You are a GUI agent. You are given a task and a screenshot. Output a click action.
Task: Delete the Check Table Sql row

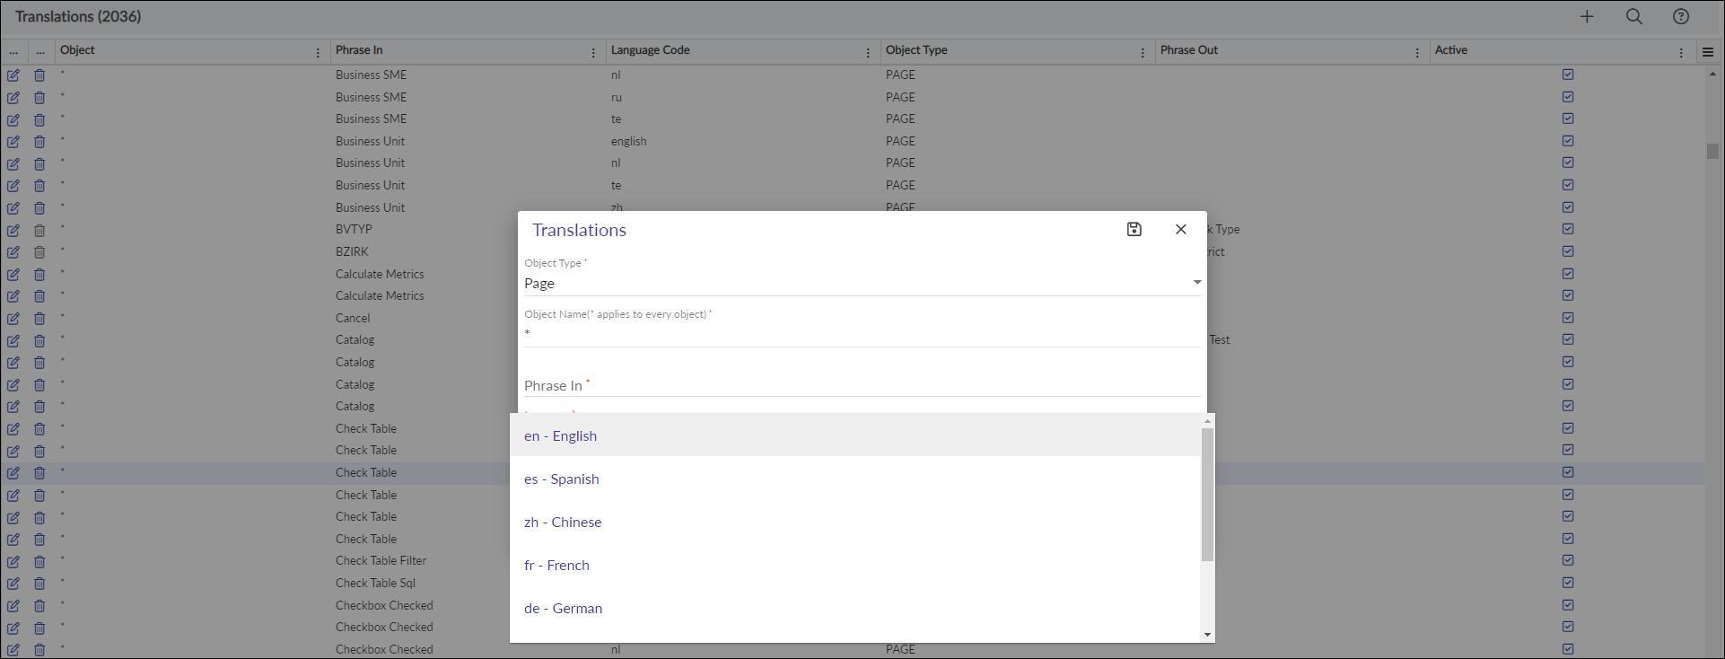[x=39, y=584]
